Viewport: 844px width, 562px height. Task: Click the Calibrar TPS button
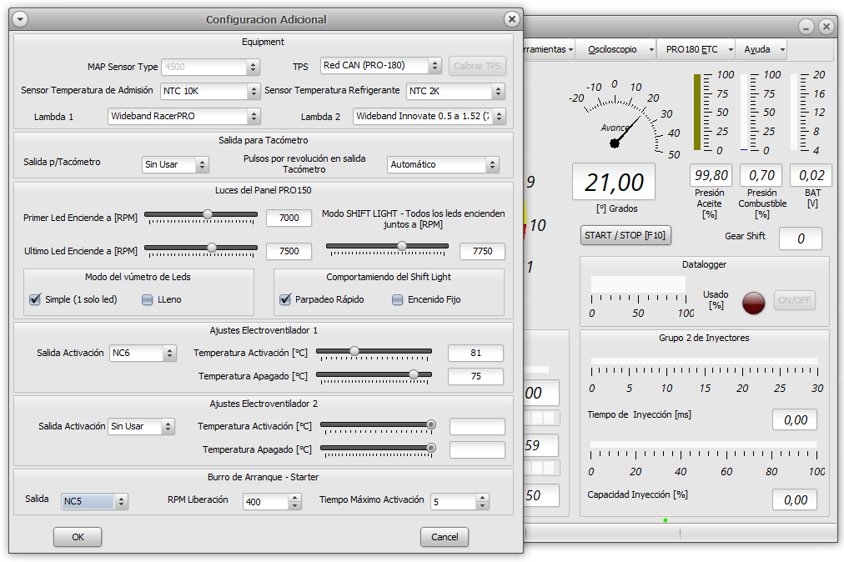pyautogui.click(x=477, y=66)
